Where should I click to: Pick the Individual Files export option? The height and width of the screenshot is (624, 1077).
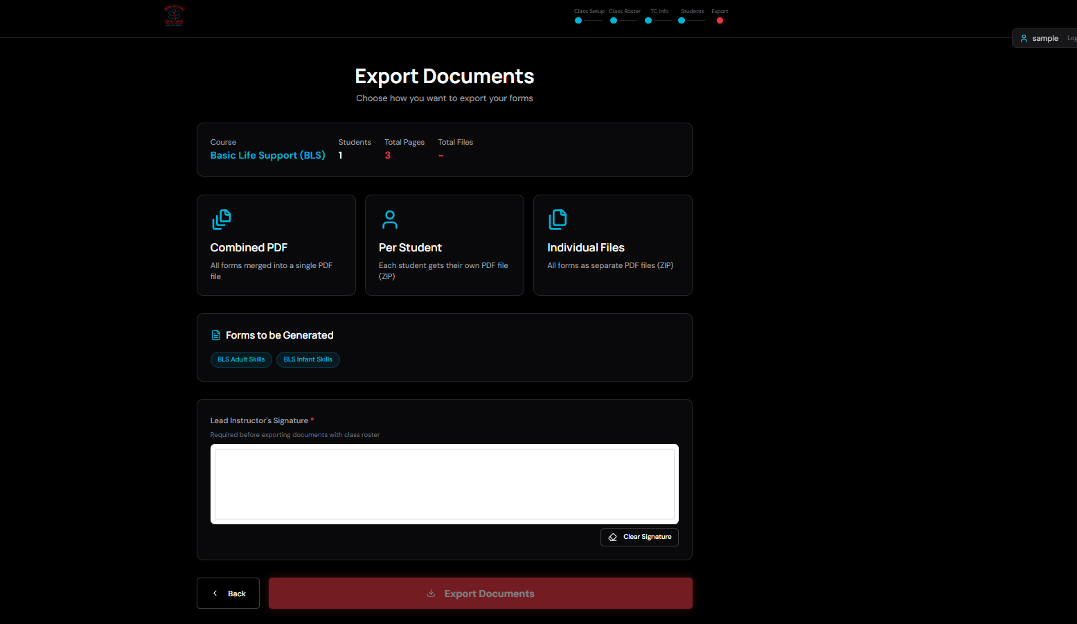(612, 245)
